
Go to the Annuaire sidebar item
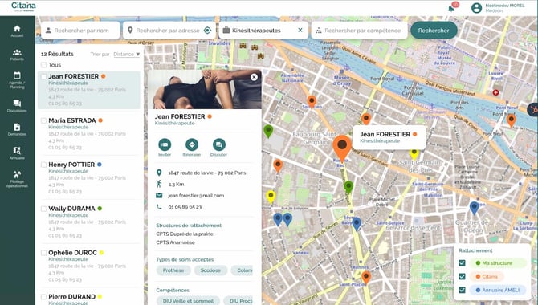[x=17, y=153]
